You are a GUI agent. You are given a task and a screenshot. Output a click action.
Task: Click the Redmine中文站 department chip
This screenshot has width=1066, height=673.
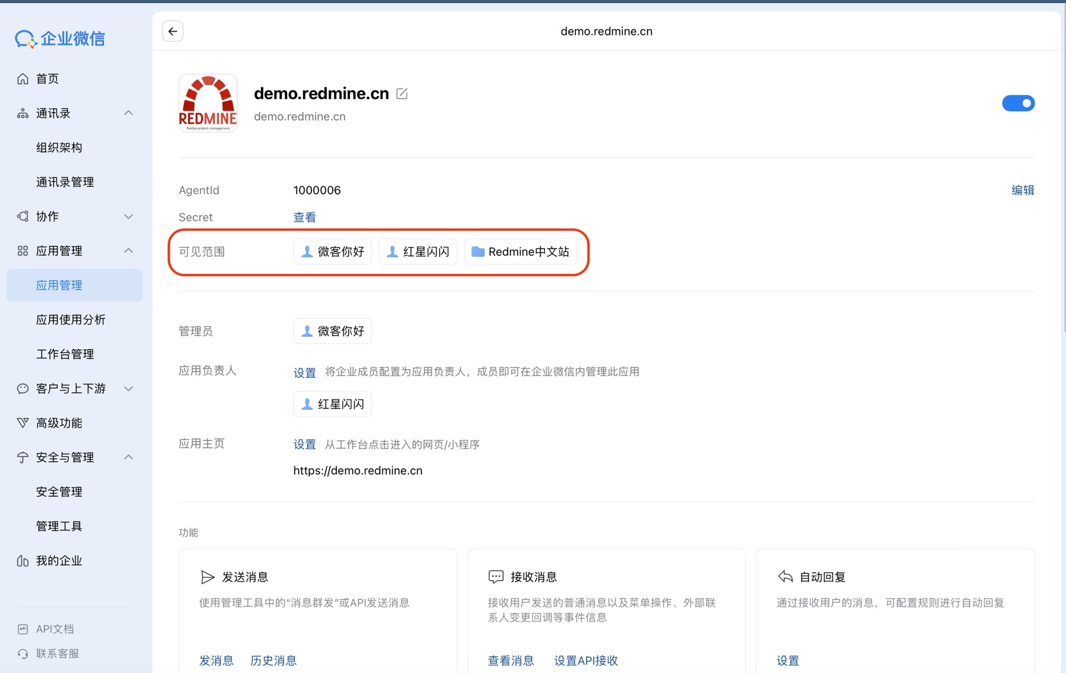coord(521,252)
